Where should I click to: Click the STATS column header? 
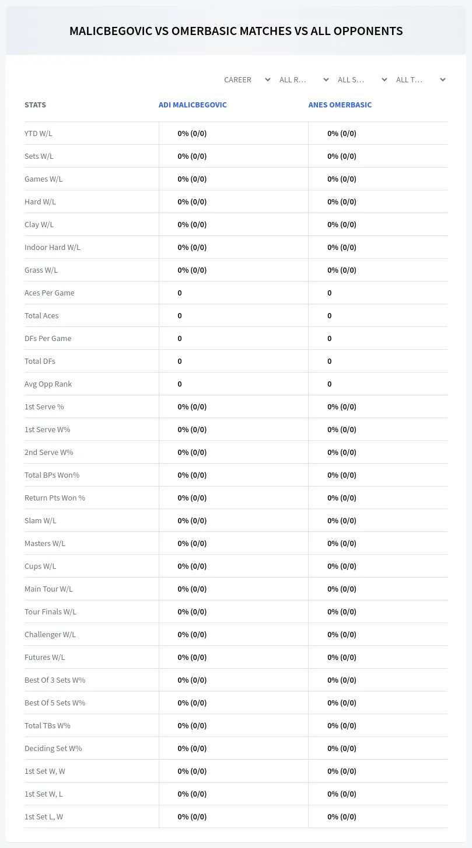[x=35, y=105]
